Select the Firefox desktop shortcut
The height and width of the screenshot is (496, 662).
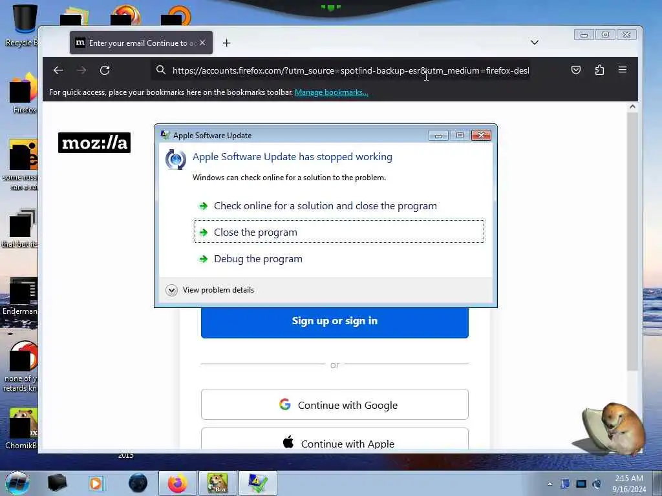pos(23,93)
